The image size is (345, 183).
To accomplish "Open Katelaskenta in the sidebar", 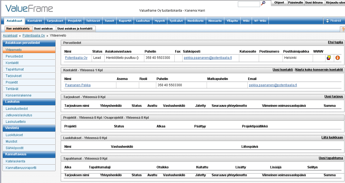I will click(29, 161).
